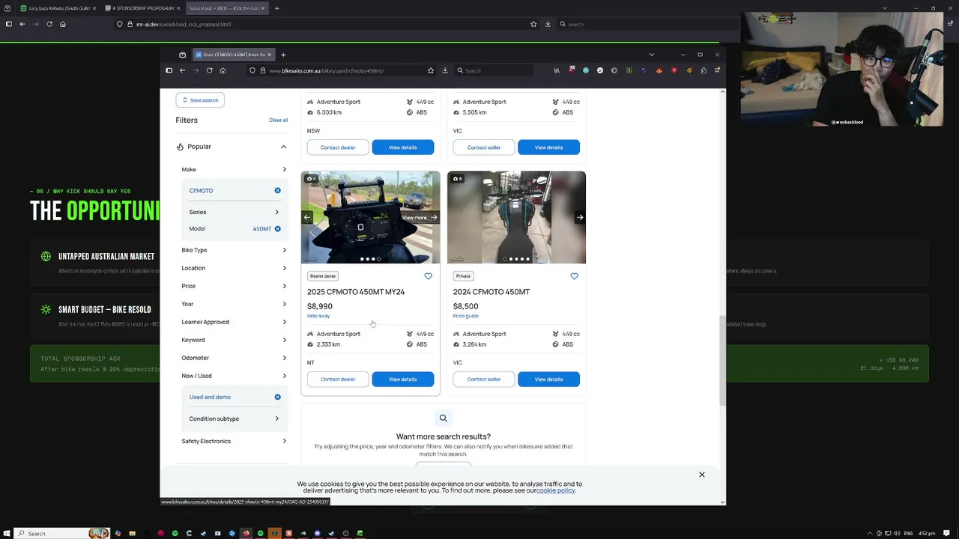
Task: Click the bikesales.com.au address bar
Action: 342,70
